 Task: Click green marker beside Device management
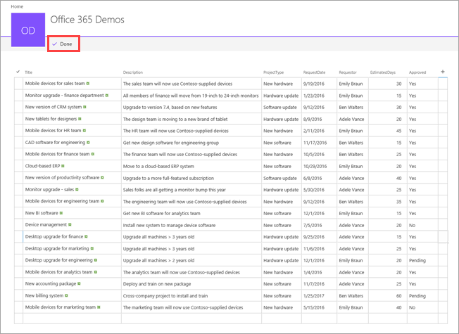(x=70, y=224)
